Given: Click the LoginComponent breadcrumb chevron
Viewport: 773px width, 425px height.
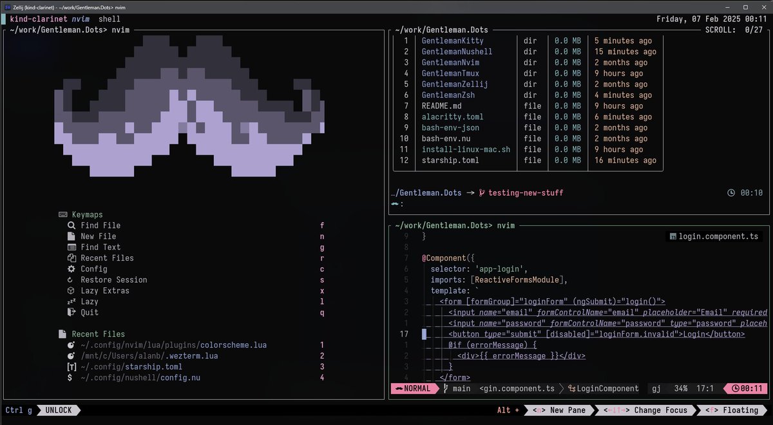Looking at the screenshot, I should click(x=562, y=388).
